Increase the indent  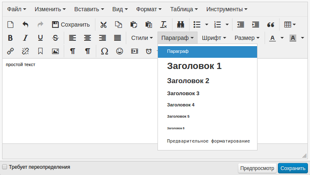click(256, 25)
